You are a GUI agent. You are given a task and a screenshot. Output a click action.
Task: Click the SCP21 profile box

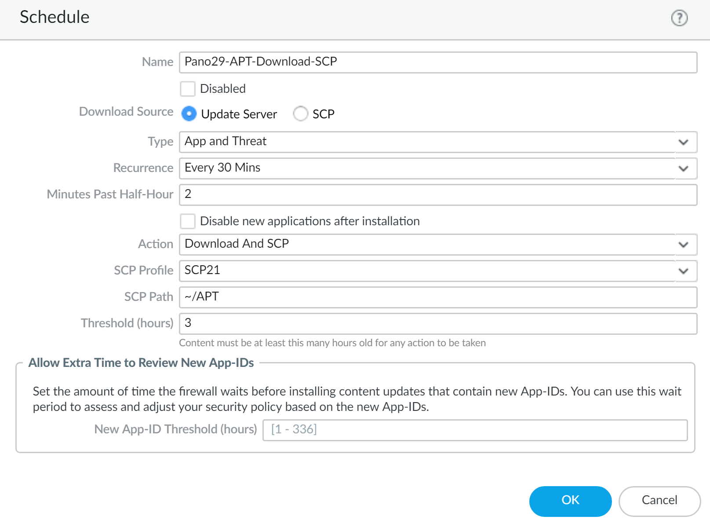coord(426,271)
